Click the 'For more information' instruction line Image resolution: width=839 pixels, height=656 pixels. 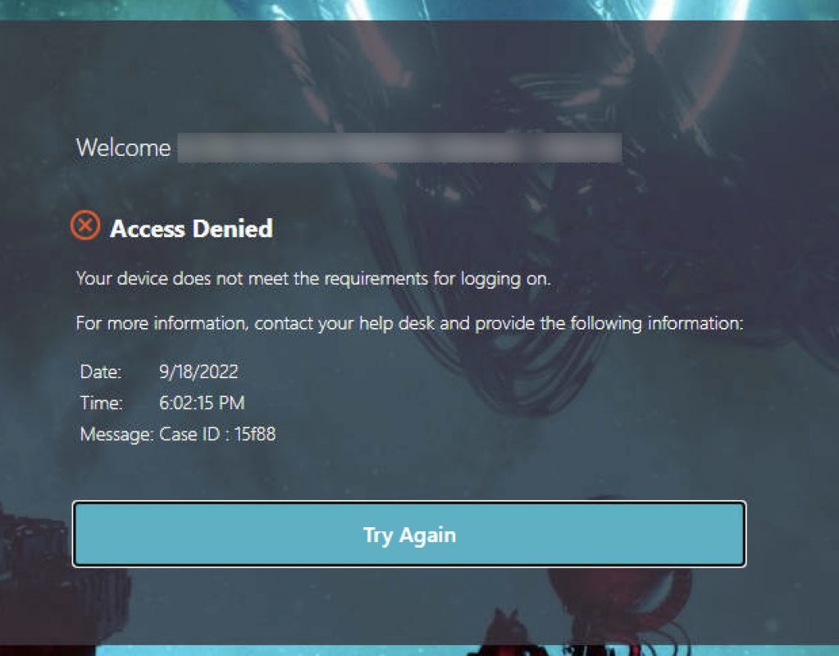408,323
